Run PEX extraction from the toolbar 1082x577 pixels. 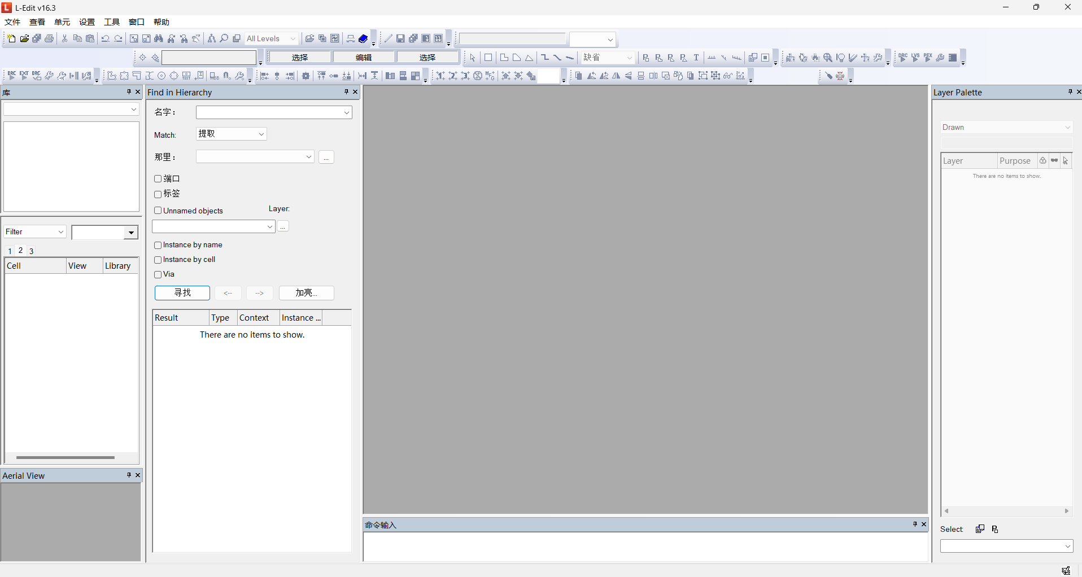(928, 58)
